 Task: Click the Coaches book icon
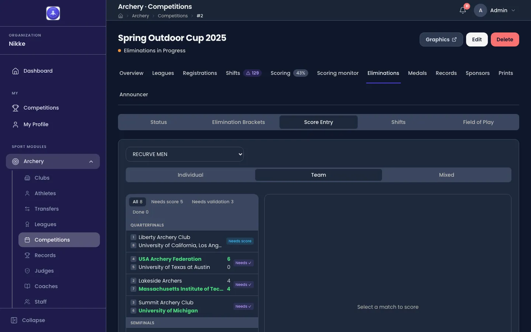click(27, 286)
